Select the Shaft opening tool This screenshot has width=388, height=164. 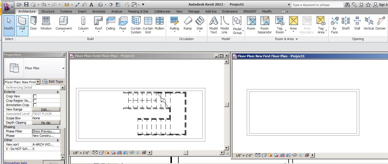[x=346, y=23]
